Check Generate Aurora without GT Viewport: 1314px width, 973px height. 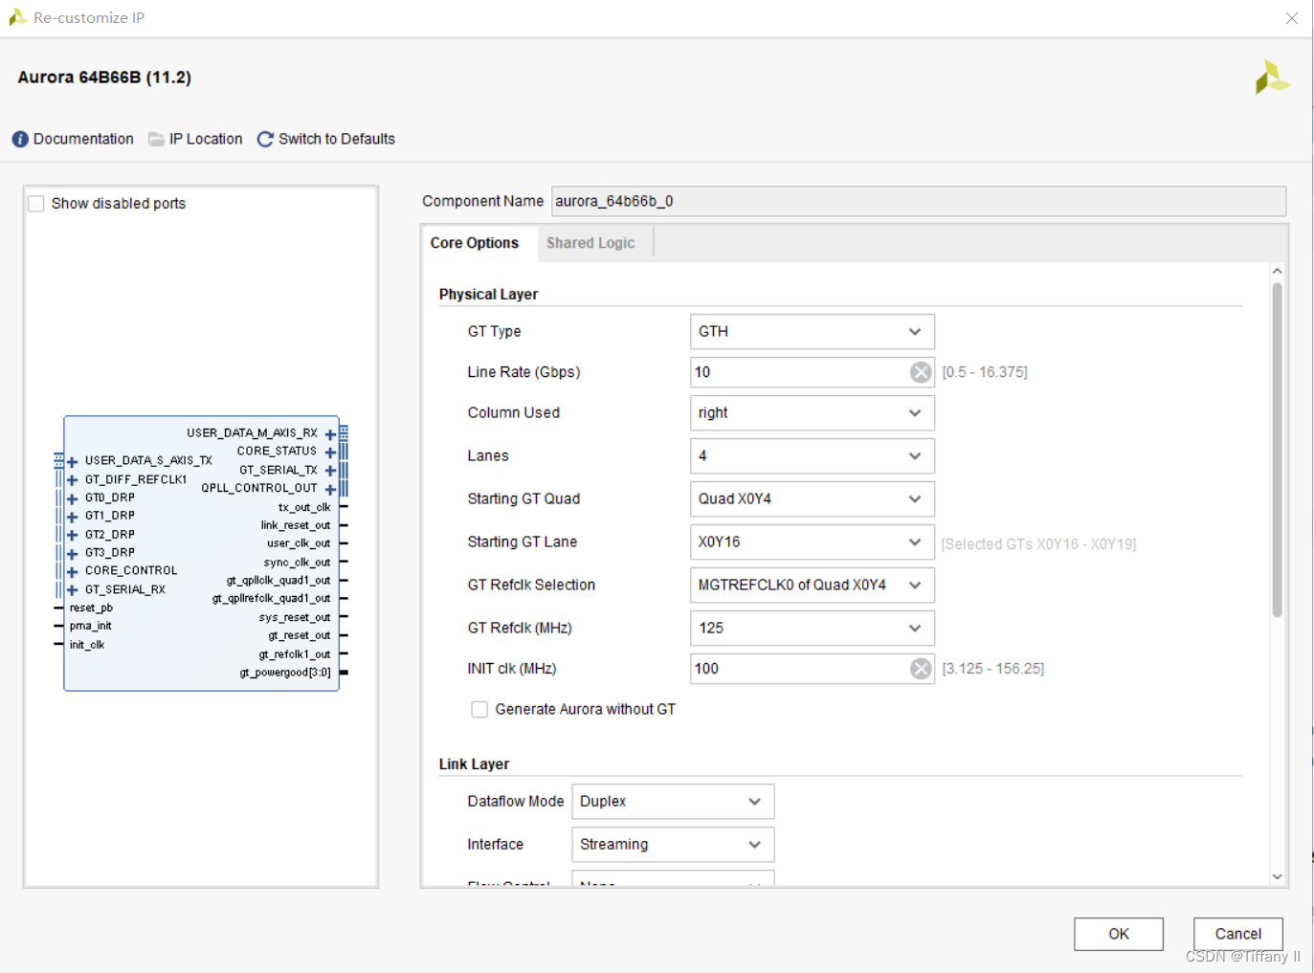click(x=479, y=710)
